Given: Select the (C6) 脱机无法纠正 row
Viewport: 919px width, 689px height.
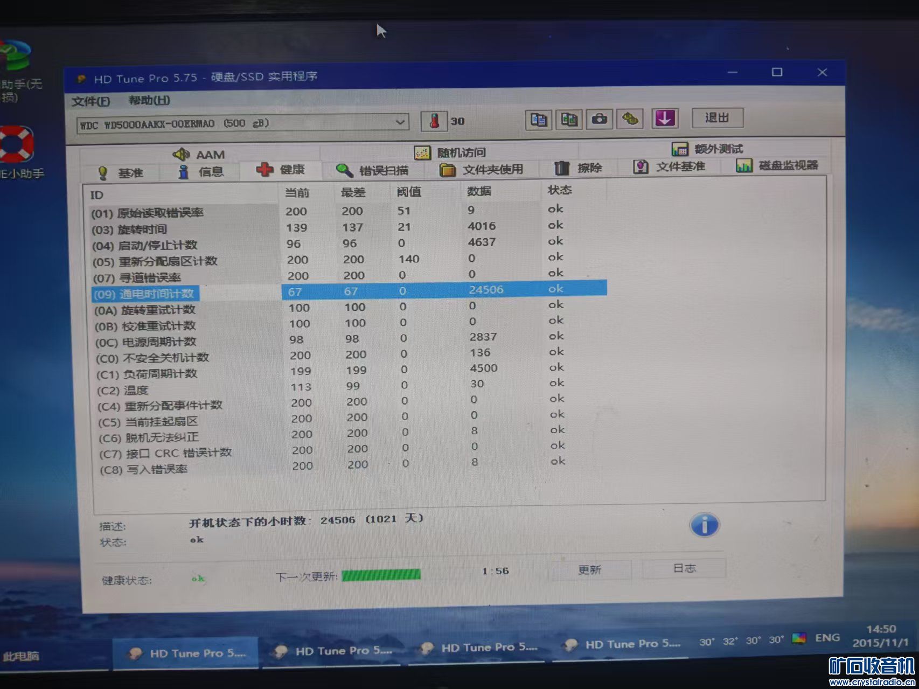Looking at the screenshot, I should [x=354, y=434].
